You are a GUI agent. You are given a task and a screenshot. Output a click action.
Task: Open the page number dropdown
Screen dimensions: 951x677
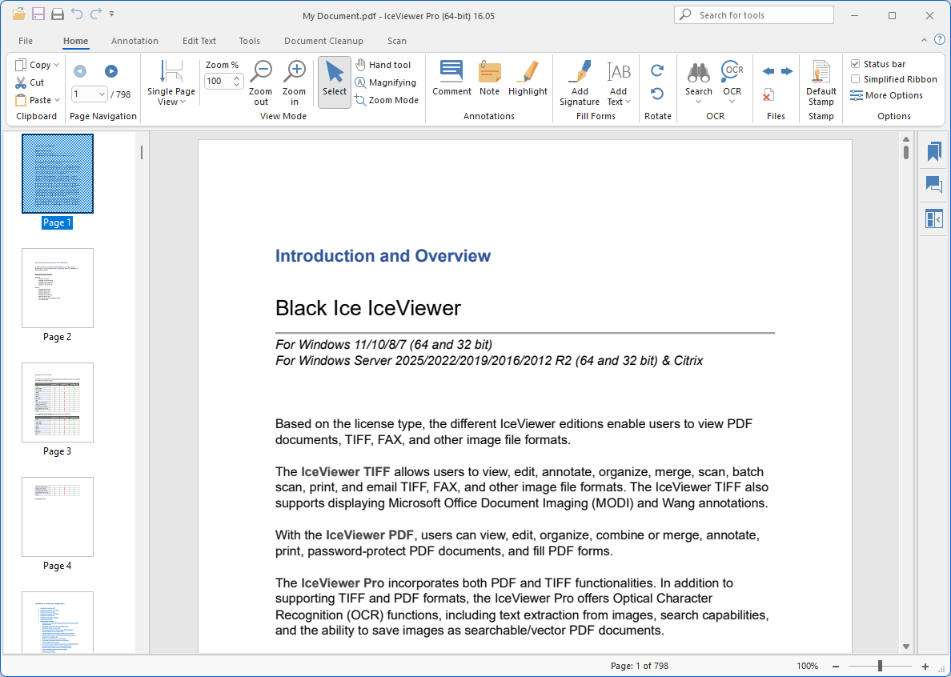tap(102, 94)
